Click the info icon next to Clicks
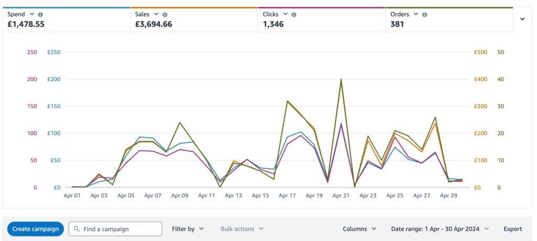Screen dimensions: 537x241 (x=294, y=15)
